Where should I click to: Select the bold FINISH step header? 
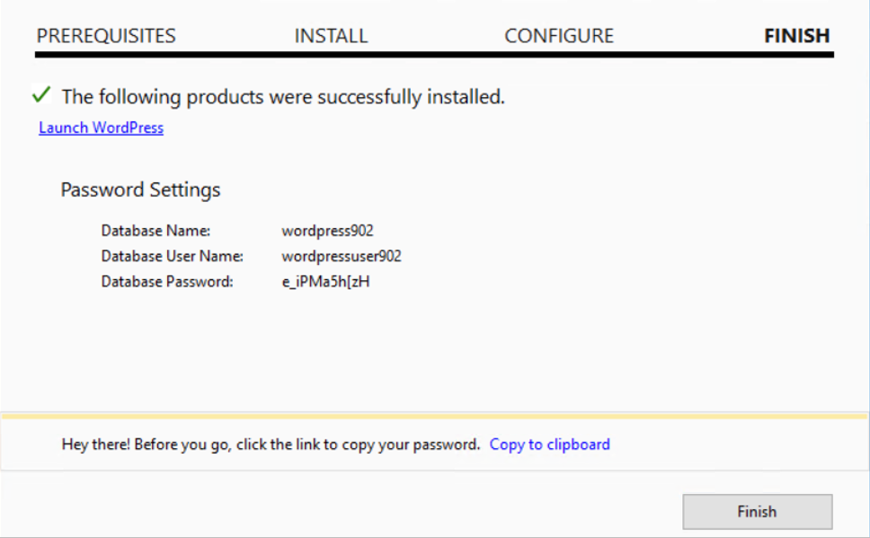(x=797, y=36)
